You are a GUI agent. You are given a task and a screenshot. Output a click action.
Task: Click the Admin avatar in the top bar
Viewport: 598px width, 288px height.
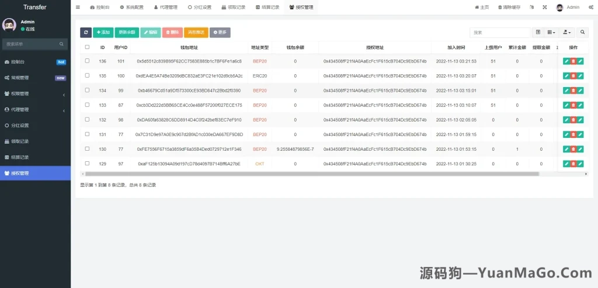(559, 7)
